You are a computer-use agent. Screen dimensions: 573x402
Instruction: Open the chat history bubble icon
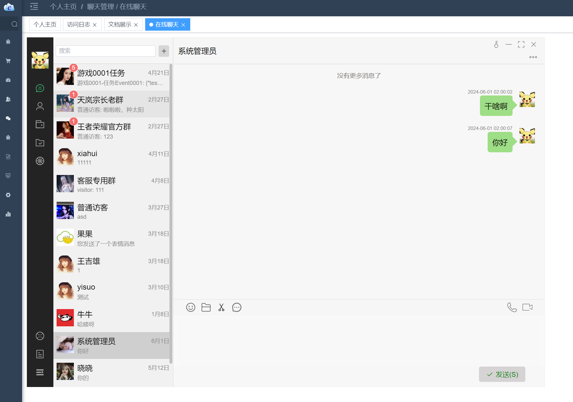pos(237,307)
